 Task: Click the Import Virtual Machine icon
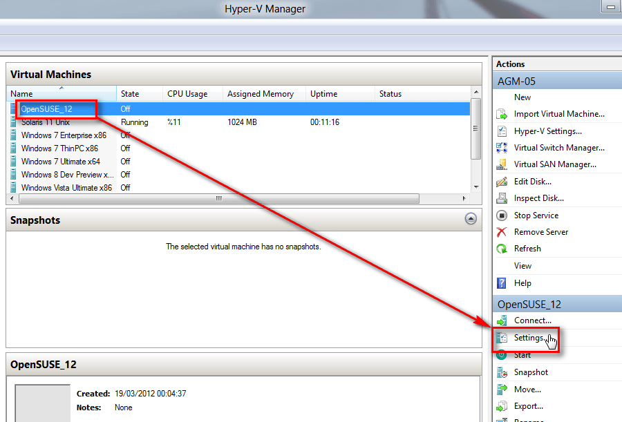tap(502, 114)
